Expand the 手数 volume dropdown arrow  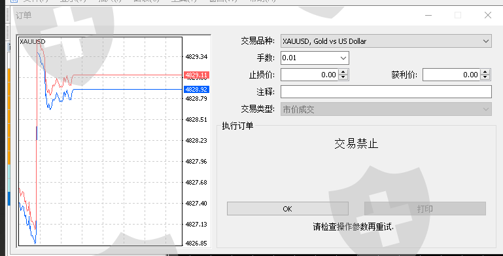point(343,58)
